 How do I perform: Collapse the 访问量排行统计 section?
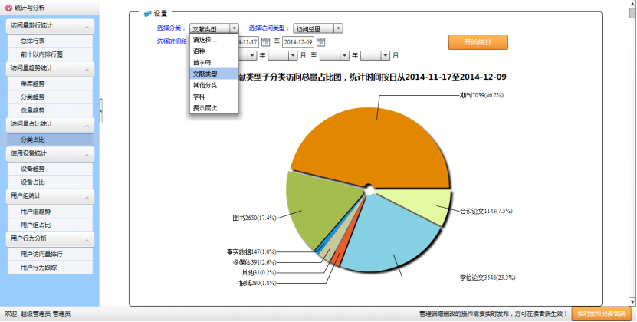coord(87,25)
